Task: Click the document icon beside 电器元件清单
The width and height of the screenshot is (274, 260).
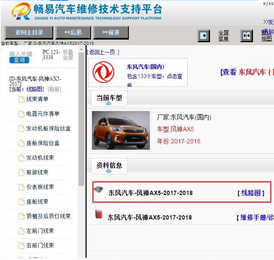Action: [x=21, y=114]
